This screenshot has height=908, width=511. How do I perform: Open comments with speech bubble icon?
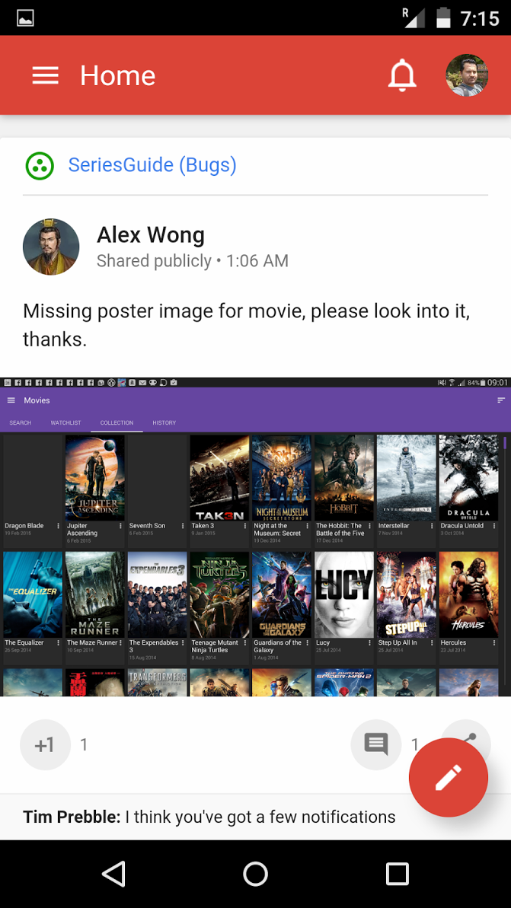(x=376, y=744)
